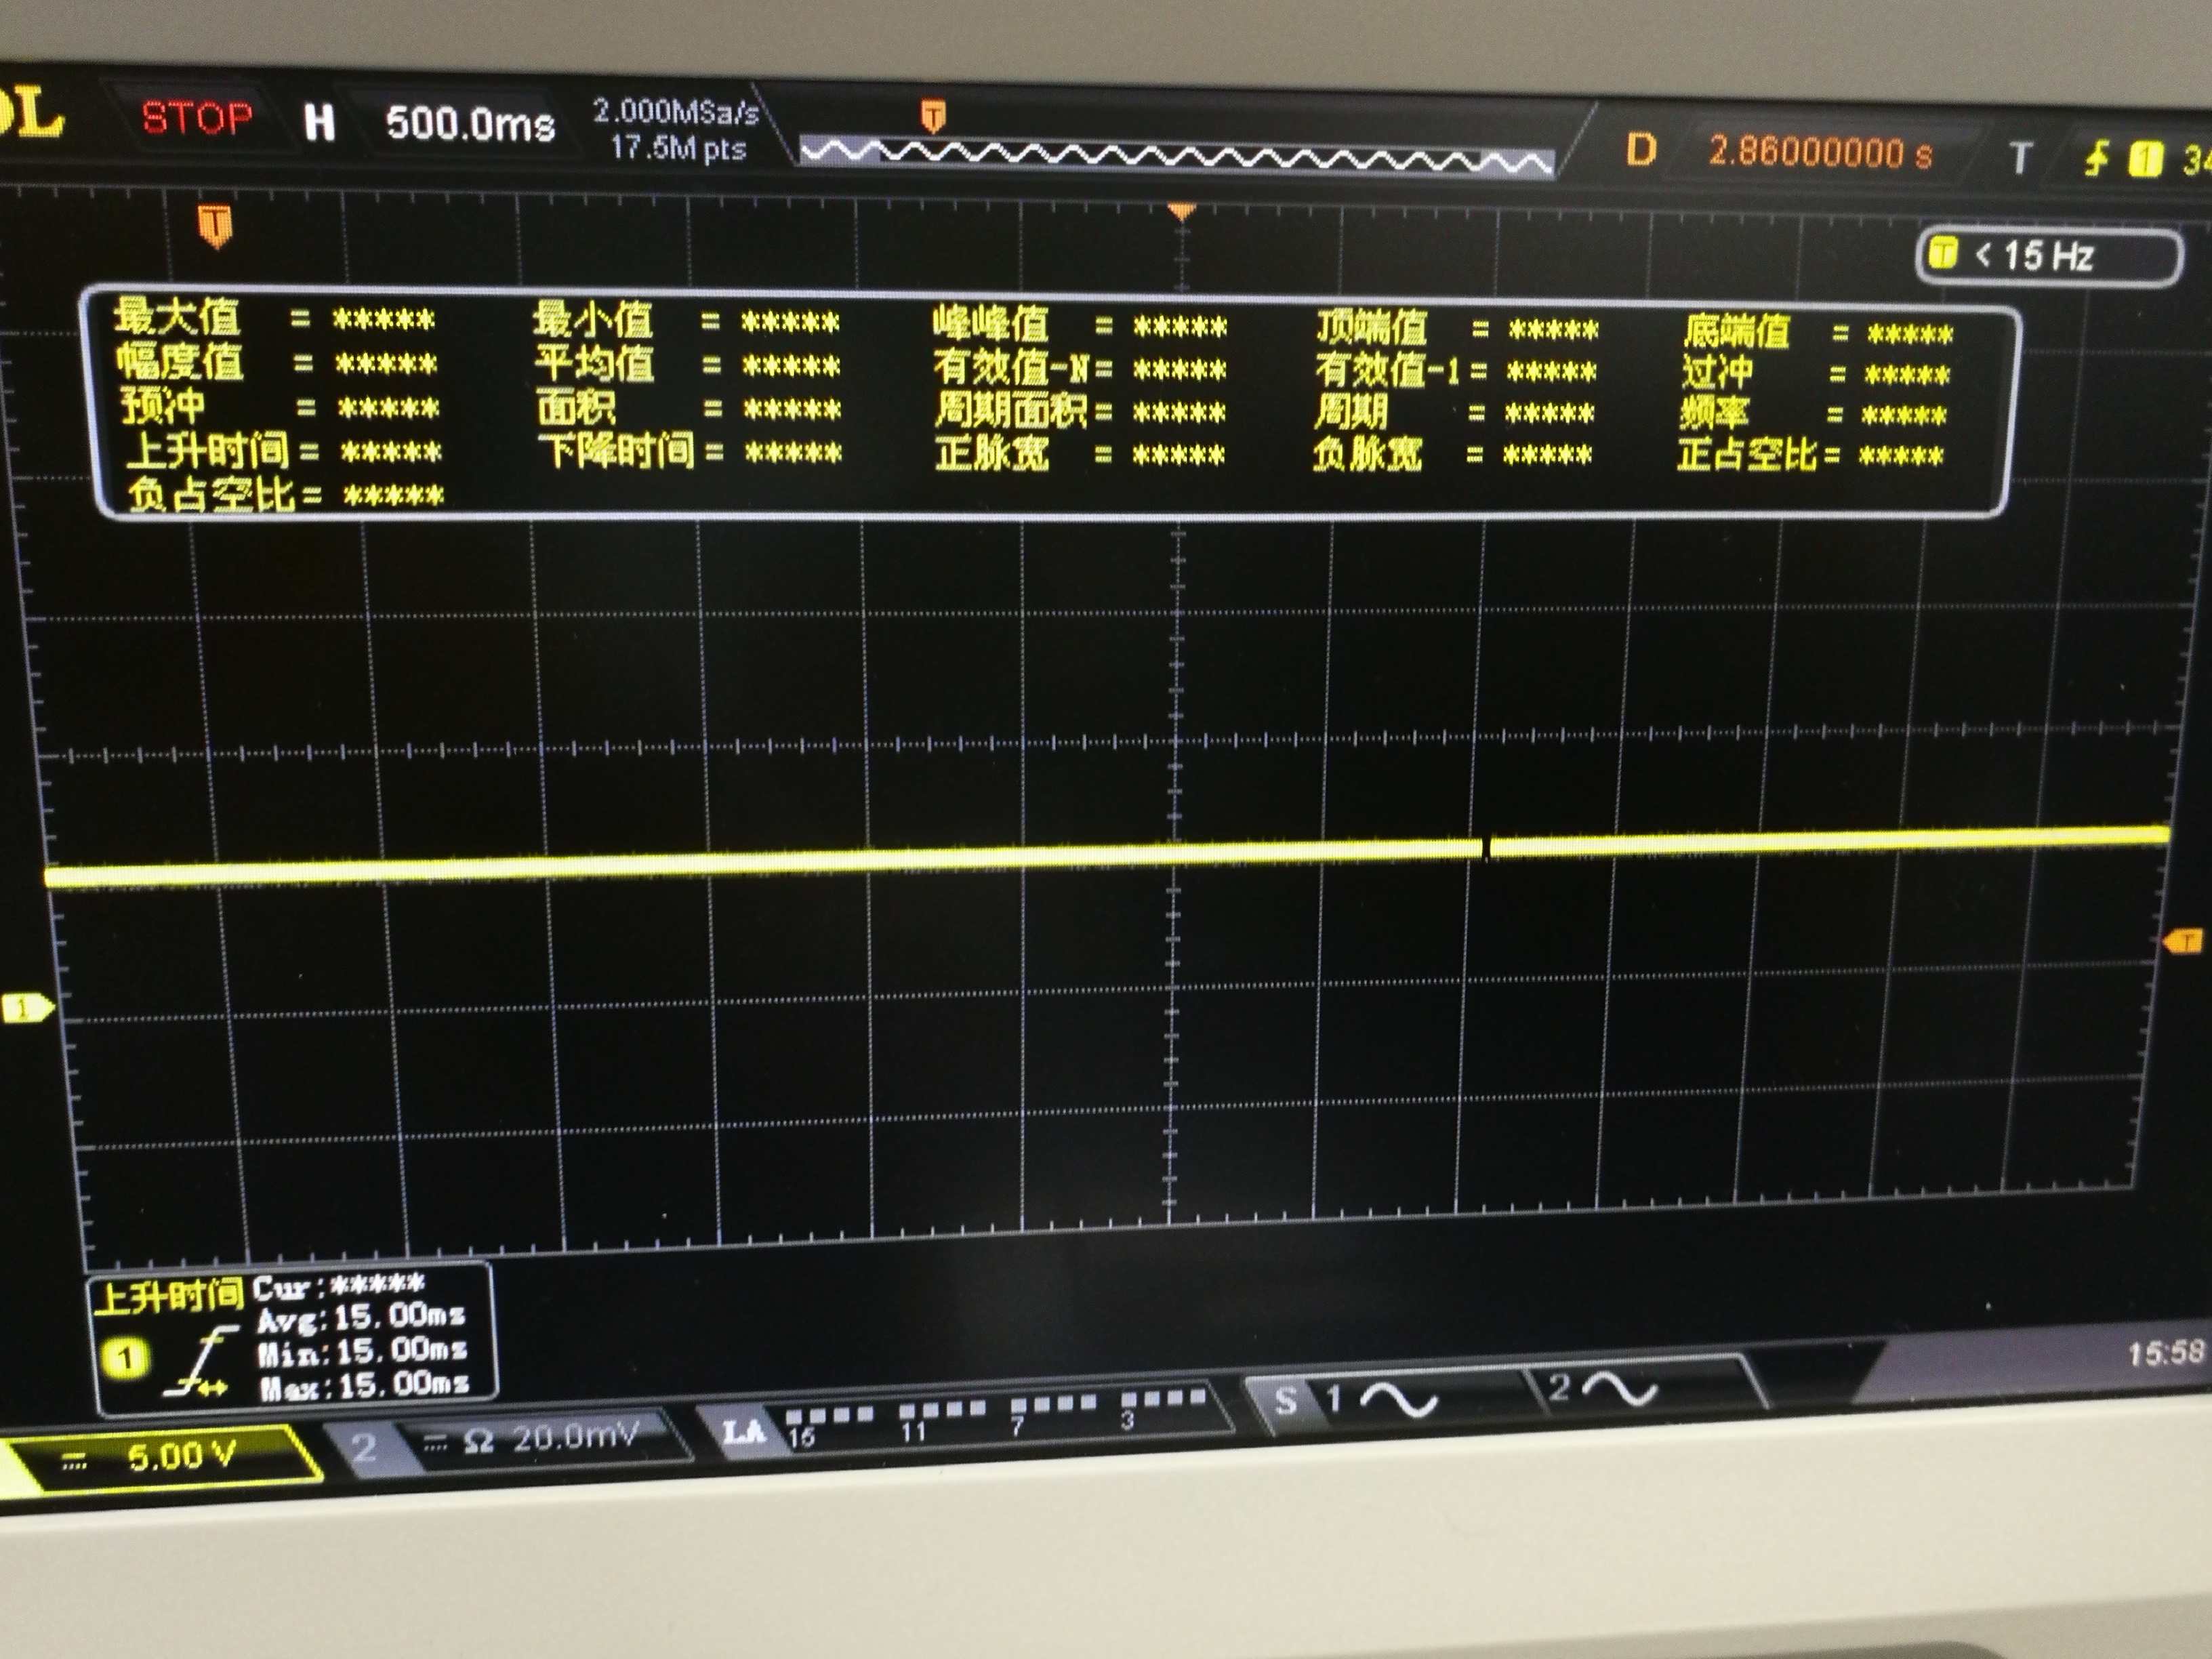
Task: Click the orange trigger marker on memory bar
Action: coord(932,117)
